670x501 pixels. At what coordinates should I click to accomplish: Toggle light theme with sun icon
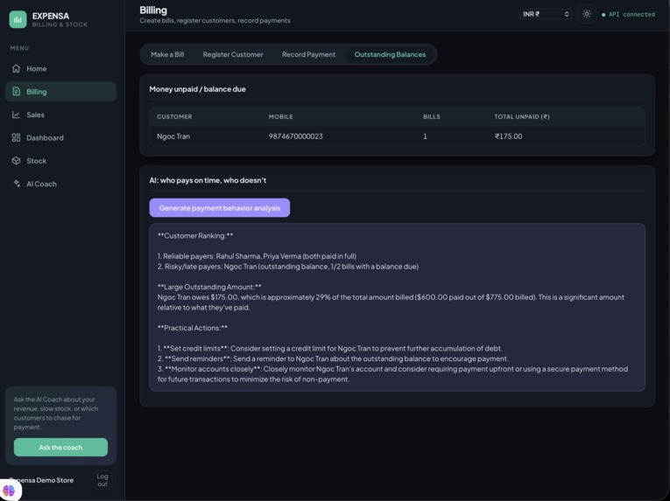587,14
